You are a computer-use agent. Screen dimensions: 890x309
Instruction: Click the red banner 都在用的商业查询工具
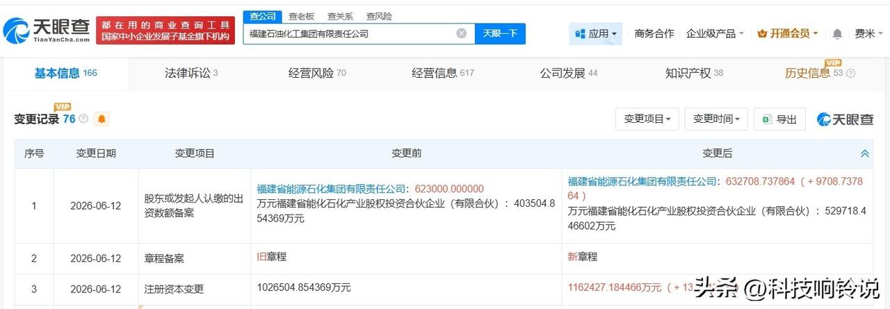[x=165, y=29]
